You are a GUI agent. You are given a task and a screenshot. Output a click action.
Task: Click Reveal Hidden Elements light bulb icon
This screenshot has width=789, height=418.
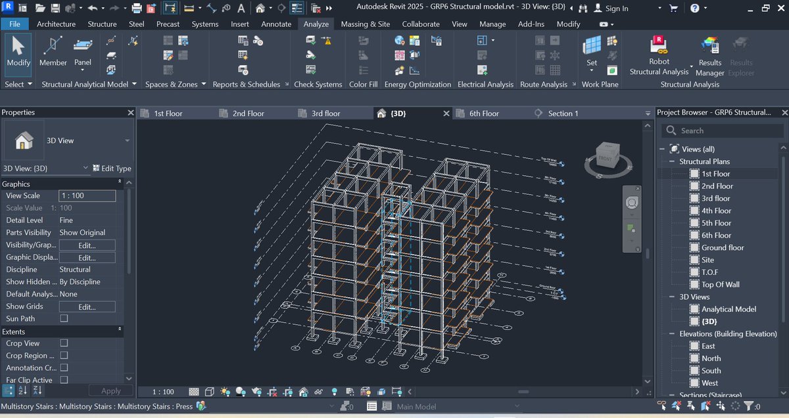334,392
